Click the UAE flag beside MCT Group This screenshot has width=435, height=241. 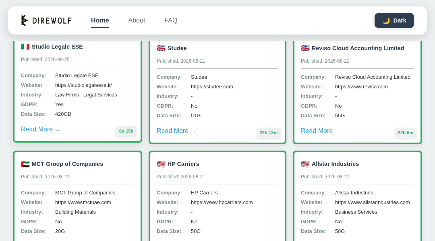tap(25, 164)
